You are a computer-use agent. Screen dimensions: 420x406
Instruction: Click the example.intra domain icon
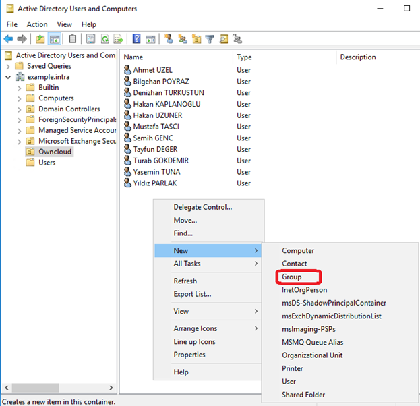coord(20,77)
